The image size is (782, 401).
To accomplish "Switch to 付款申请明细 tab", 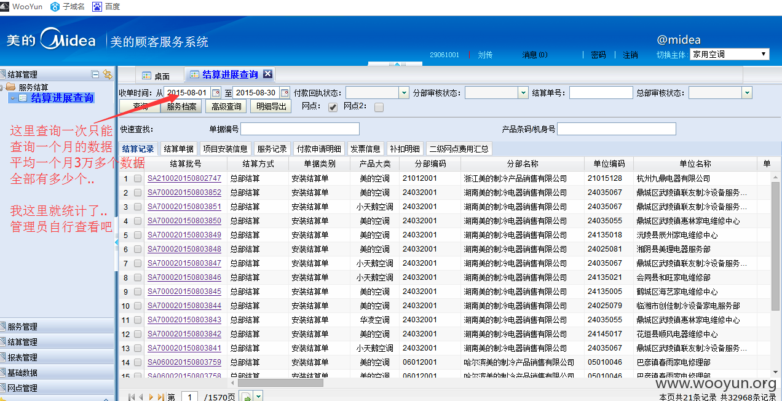I will coord(319,149).
